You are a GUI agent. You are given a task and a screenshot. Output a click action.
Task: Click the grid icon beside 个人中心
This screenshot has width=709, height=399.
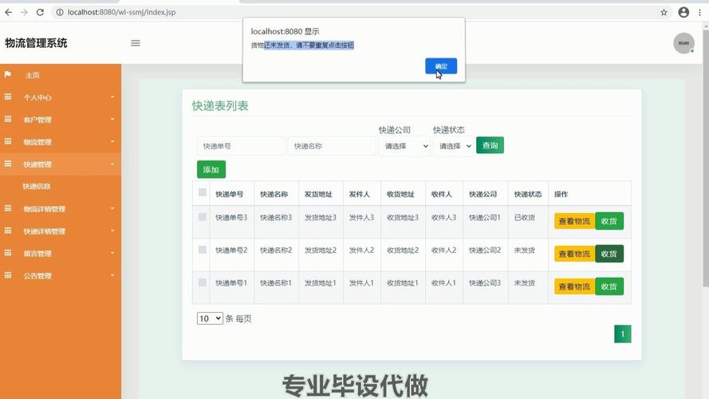point(8,97)
